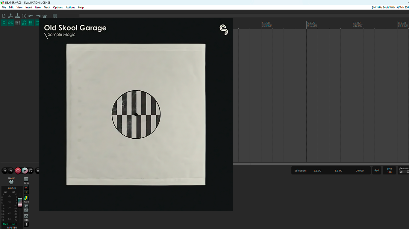
Task: Toggle envelope points move with items
Action: (x=25, y=23)
